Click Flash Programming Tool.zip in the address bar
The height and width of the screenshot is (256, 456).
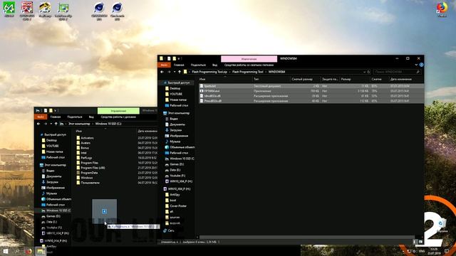click(209, 72)
